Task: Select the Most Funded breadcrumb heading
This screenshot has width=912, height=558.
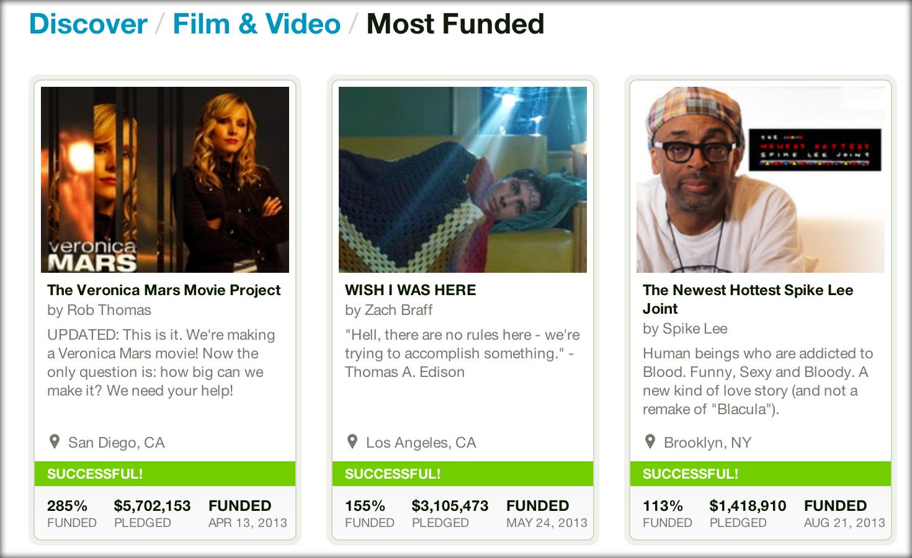Action: click(x=455, y=24)
